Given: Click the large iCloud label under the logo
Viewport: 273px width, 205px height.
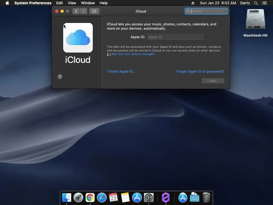Looking at the screenshot, I should click(x=78, y=60).
